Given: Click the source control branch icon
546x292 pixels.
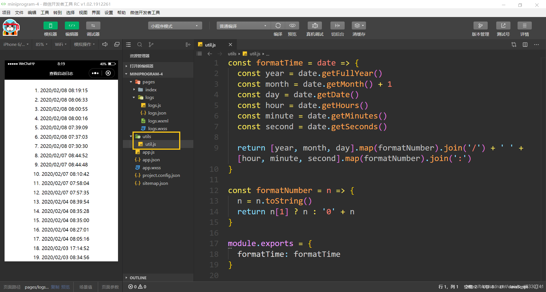Looking at the screenshot, I should pos(151,45).
